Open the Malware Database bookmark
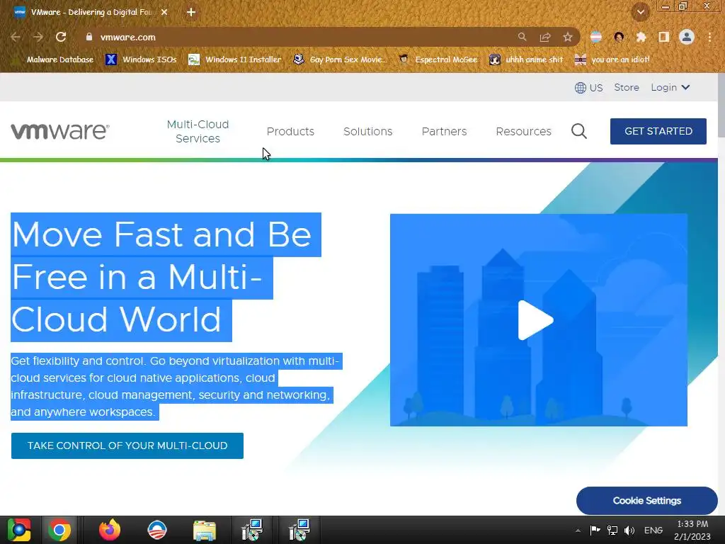Screen dimensions: 725x544 (55, 59)
